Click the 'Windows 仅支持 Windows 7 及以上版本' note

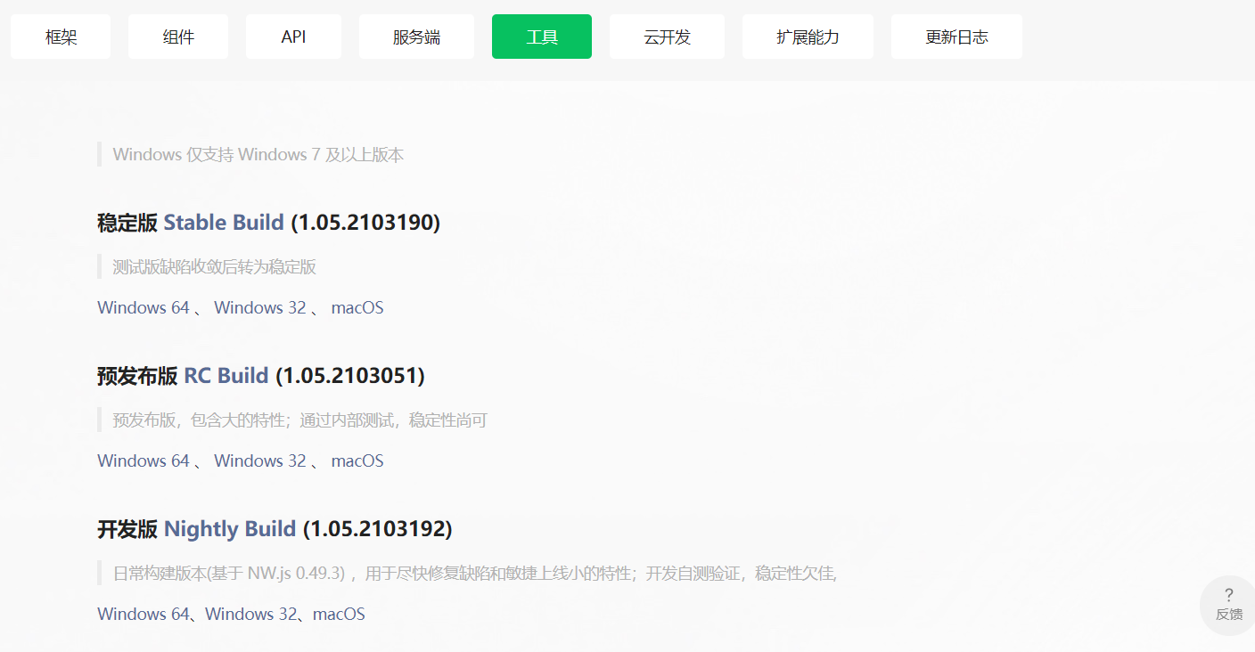tap(258, 154)
